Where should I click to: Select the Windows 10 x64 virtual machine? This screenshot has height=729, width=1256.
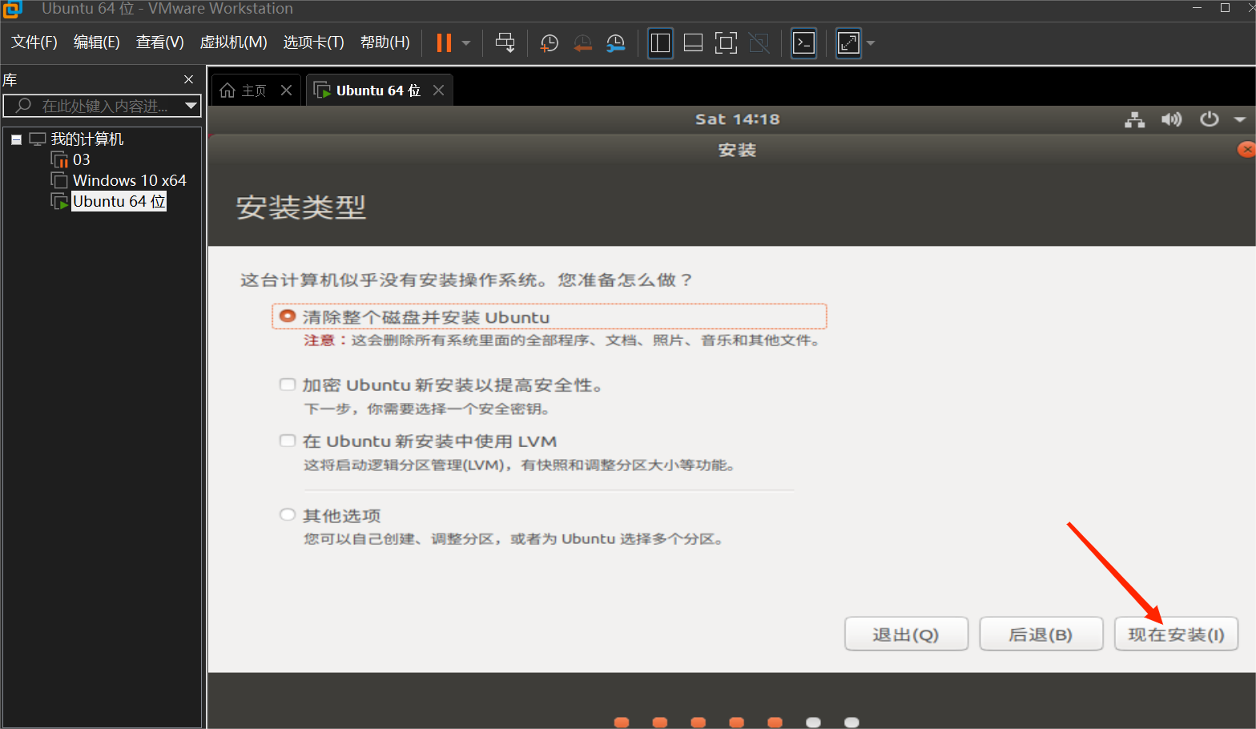(x=130, y=180)
